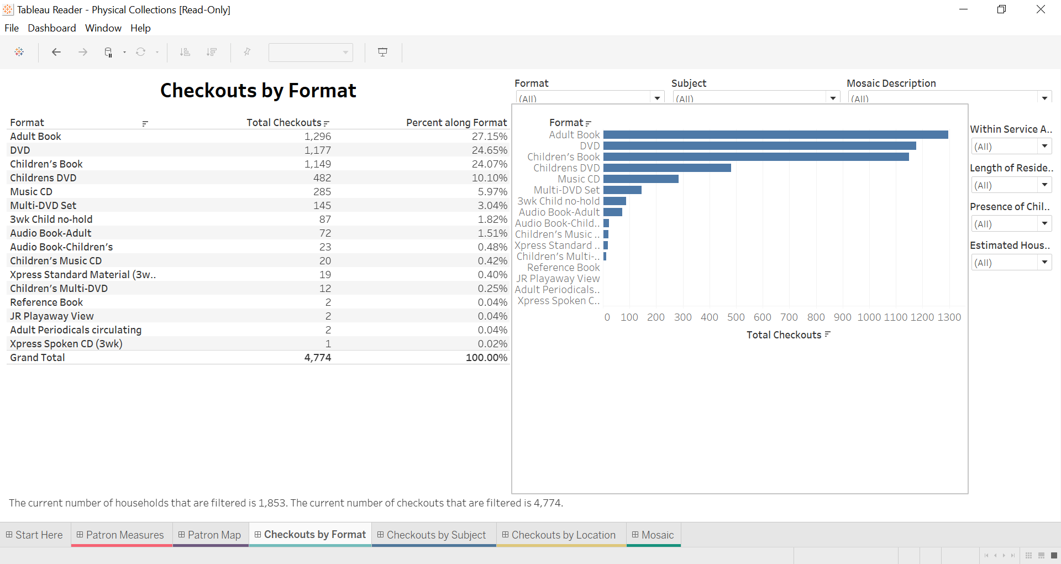
Task: Go to previous sheet tab navigation arrow
Action: click(995, 556)
